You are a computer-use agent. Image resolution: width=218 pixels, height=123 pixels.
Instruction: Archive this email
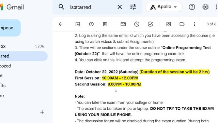pos(78,24)
